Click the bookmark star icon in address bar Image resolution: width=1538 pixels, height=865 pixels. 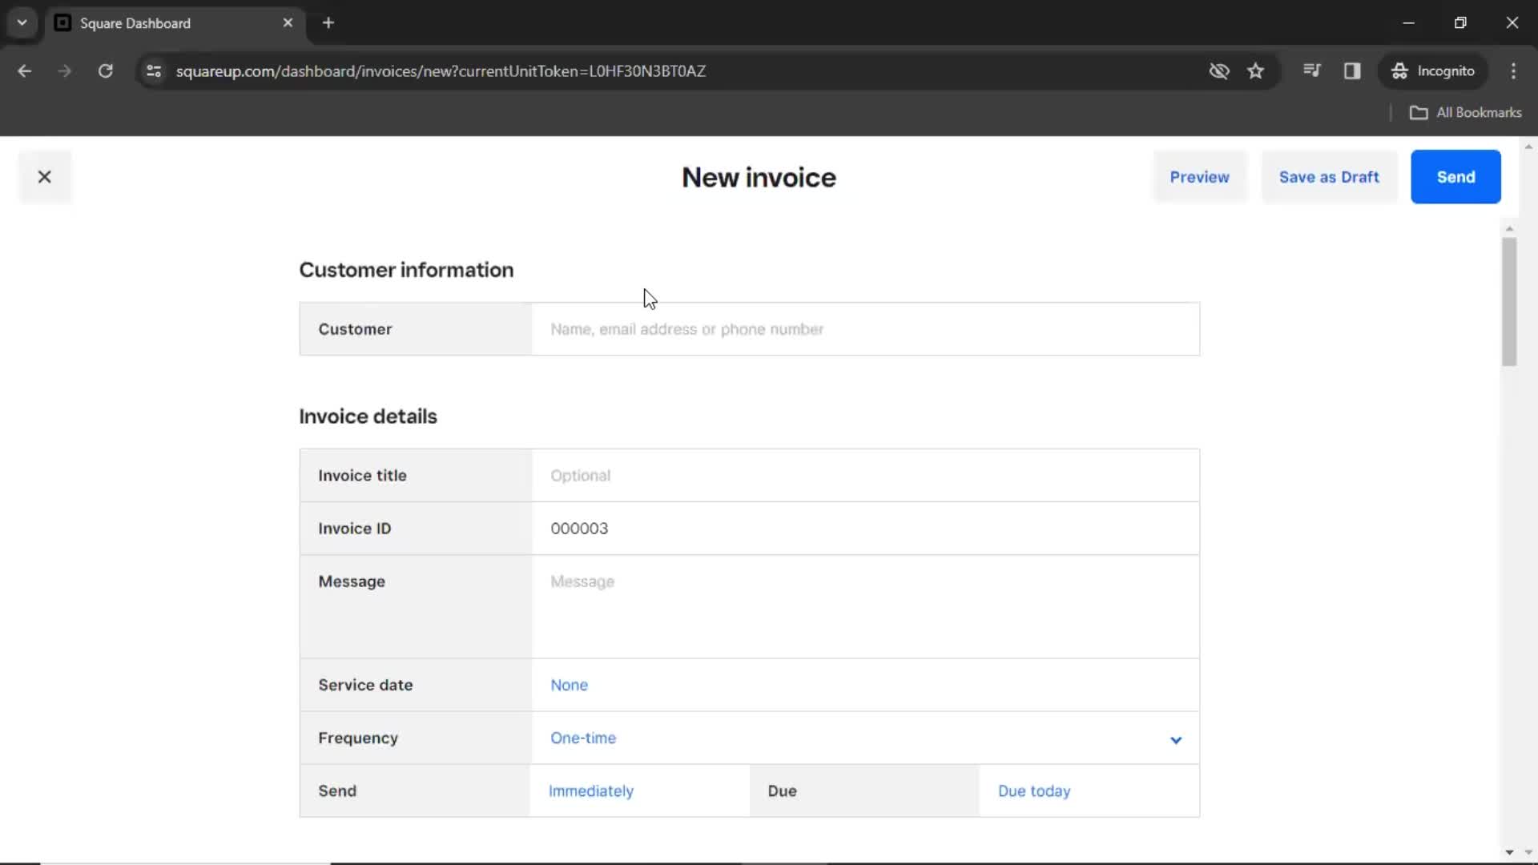click(x=1255, y=70)
